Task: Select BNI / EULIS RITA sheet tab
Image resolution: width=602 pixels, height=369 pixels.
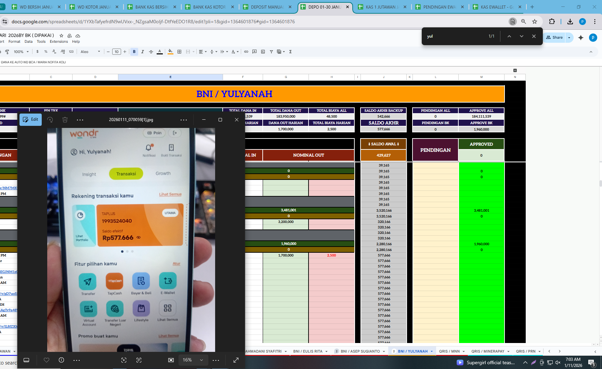Action: pyautogui.click(x=308, y=351)
